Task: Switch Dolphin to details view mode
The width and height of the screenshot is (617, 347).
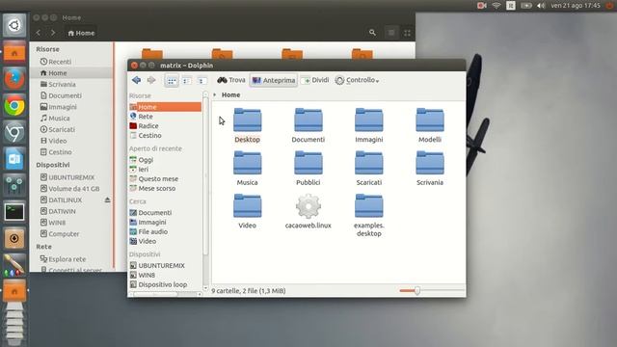Action: (x=201, y=81)
